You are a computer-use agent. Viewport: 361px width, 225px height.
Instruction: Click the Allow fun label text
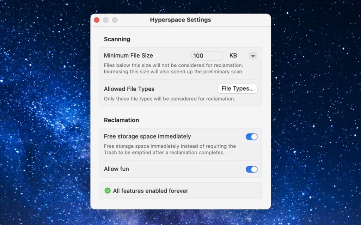116,169
